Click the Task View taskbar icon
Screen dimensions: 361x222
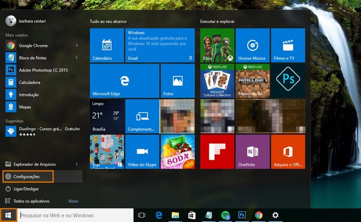click(x=142, y=214)
